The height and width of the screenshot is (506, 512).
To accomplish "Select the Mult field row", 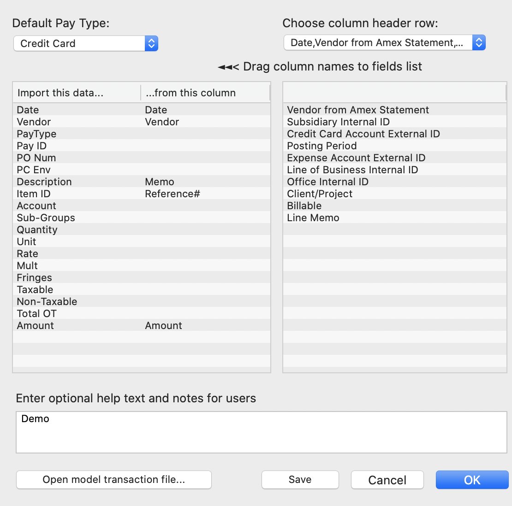I will tap(142, 265).
